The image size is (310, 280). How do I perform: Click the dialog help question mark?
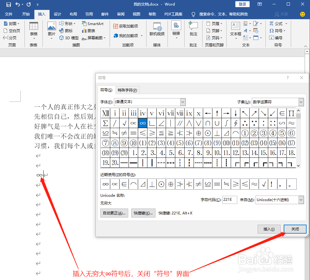(288, 78)
